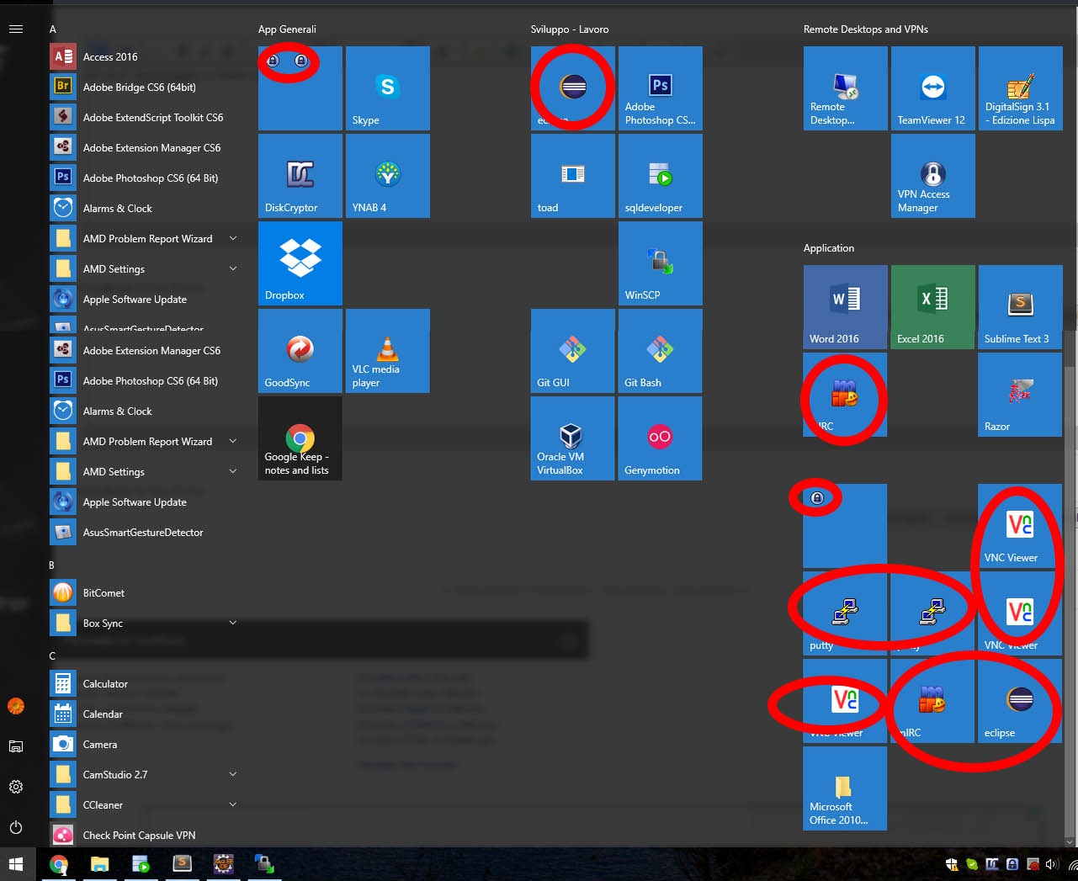
Task: Open DiskCryptor from its tile
Action: (300, 175)
